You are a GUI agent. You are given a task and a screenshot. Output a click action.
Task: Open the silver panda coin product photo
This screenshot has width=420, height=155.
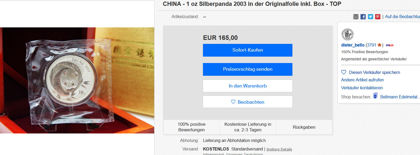pos(77,80)
